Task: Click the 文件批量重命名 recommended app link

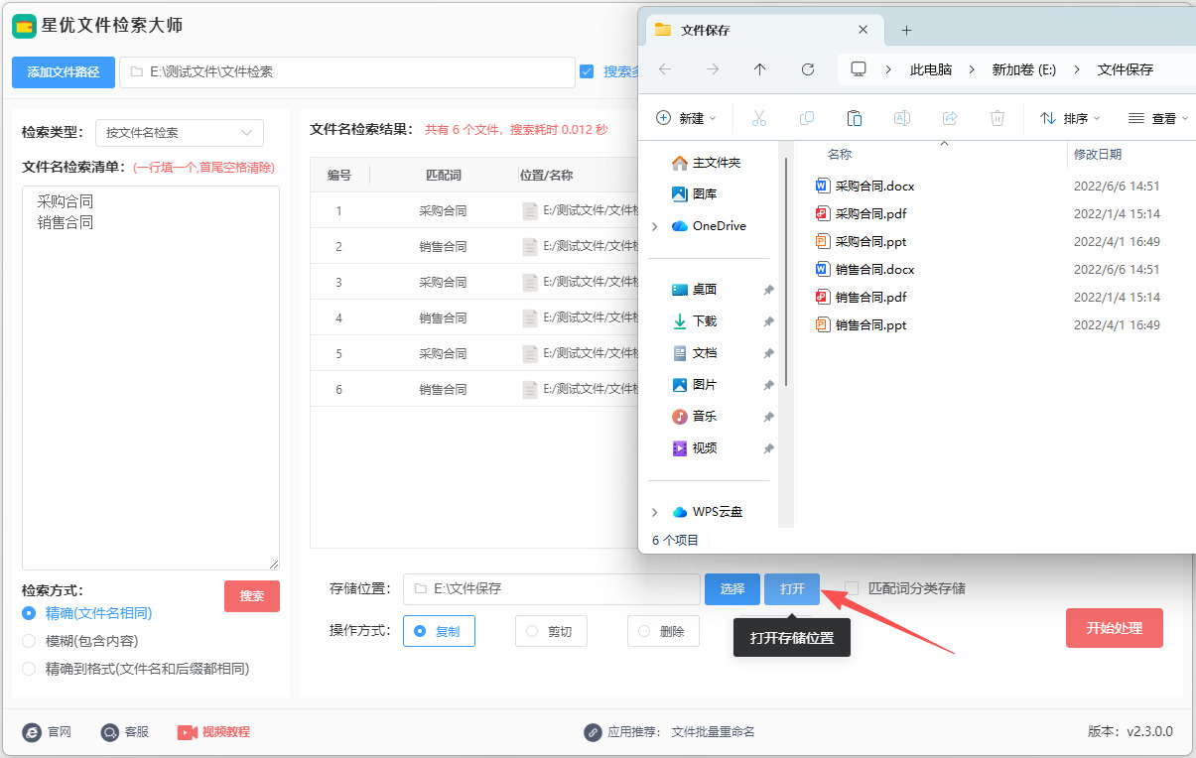Action: (x=714, y=732)
